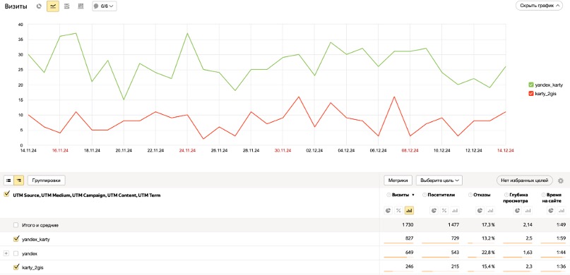Open the Выберите цель dropdown
Image resolution: width=570 pixels, height=275 pixels.
[x=439, y=181]
